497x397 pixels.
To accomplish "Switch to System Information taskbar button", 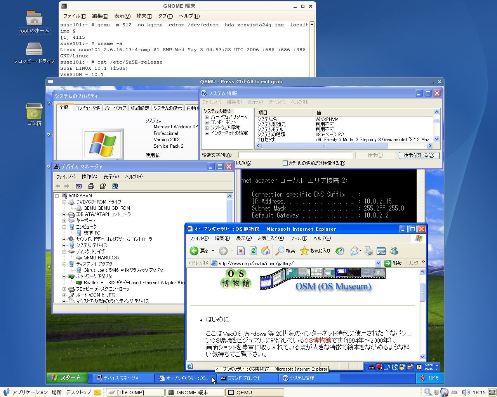I will click(310, 378).
